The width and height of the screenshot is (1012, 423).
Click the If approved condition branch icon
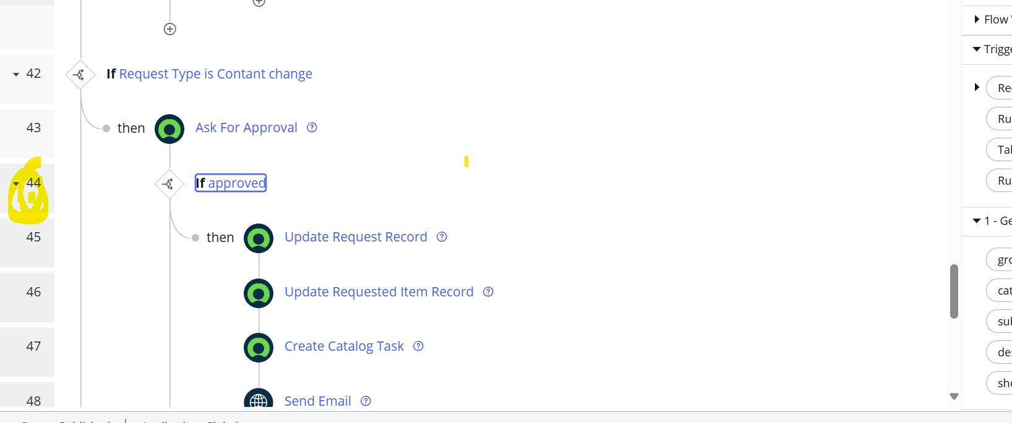[169, 184]
